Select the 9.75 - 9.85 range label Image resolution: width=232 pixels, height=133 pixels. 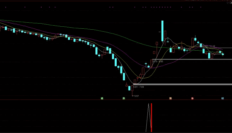158,61
